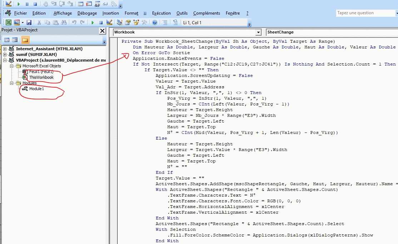Run the macro with the green play button in the standard toolbar
This screenshot has width=398, height=244.
93,22
